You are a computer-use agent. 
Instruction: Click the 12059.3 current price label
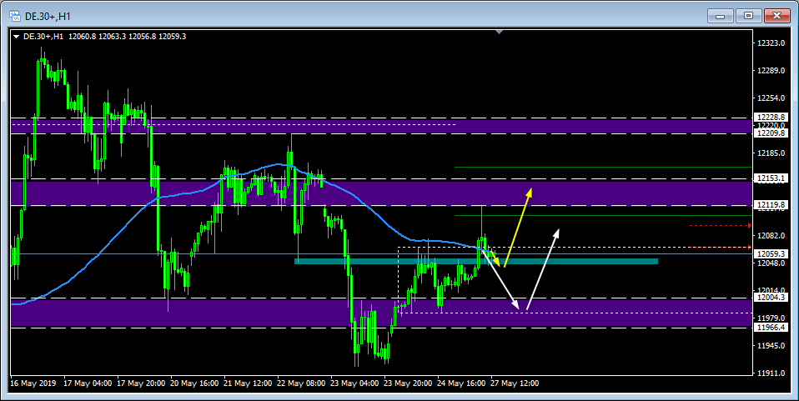(770, 253)
